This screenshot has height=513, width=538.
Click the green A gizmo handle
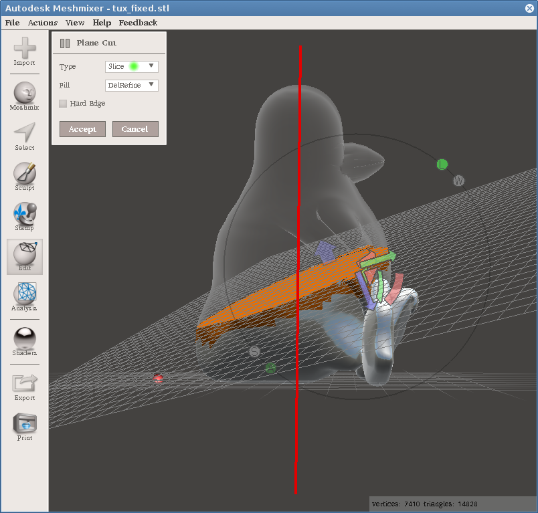point(271,369)
